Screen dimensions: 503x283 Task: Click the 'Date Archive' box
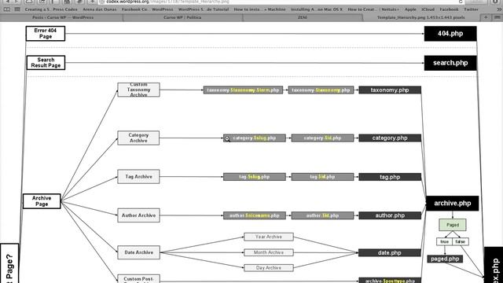pyautogui.click(x=138, y=252)
